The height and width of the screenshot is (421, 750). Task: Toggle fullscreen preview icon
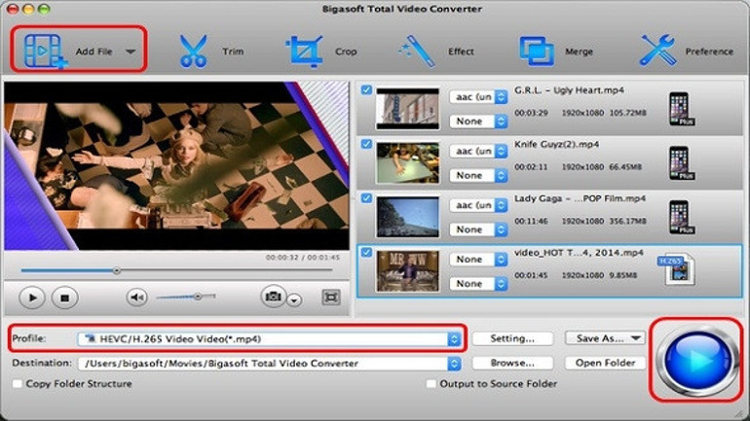[x=331, y=298]
